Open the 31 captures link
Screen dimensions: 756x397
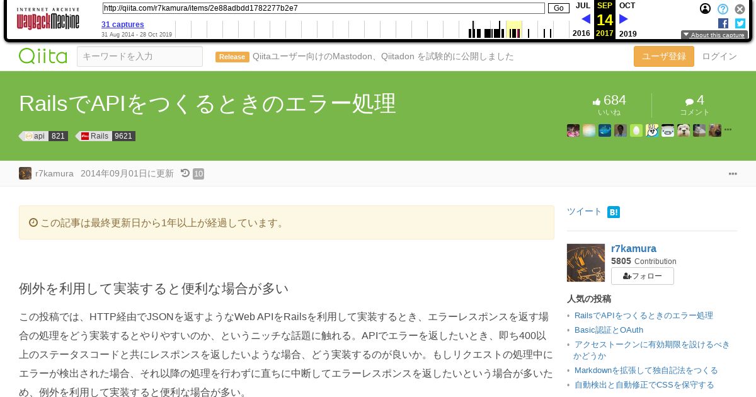coord(123,25)
